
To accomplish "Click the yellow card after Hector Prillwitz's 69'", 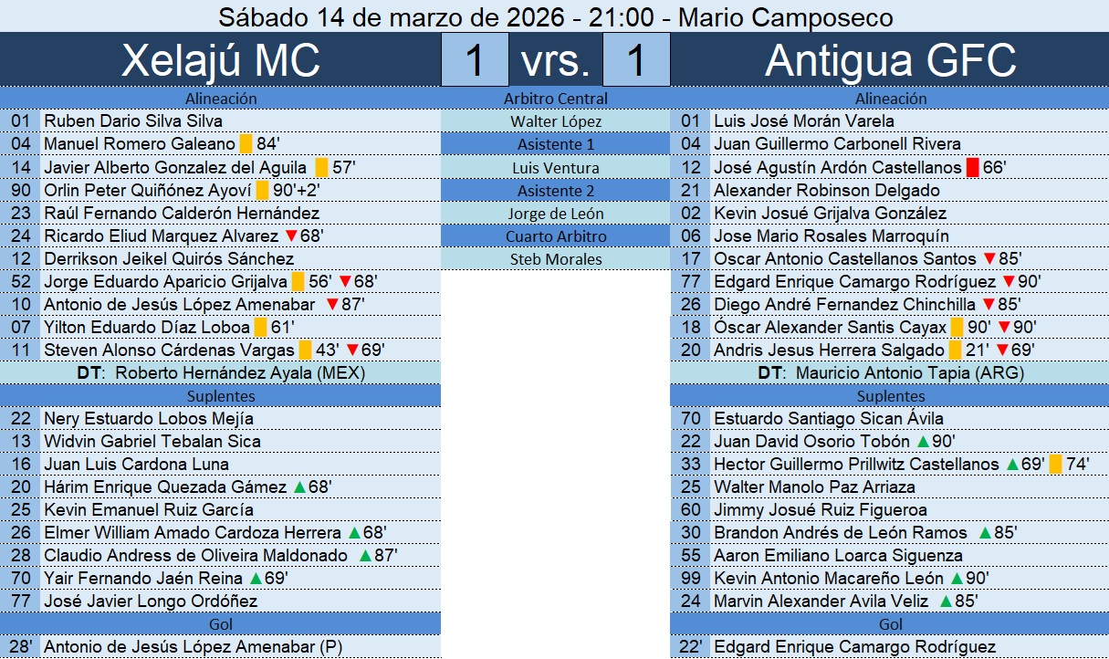I will pos(1056,465).
